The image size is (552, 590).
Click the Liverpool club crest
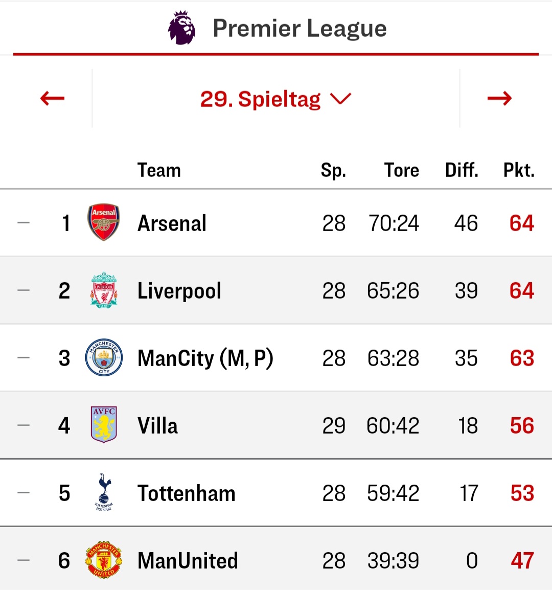coord(104,290)
